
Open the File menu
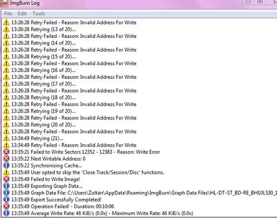[8, 14]
